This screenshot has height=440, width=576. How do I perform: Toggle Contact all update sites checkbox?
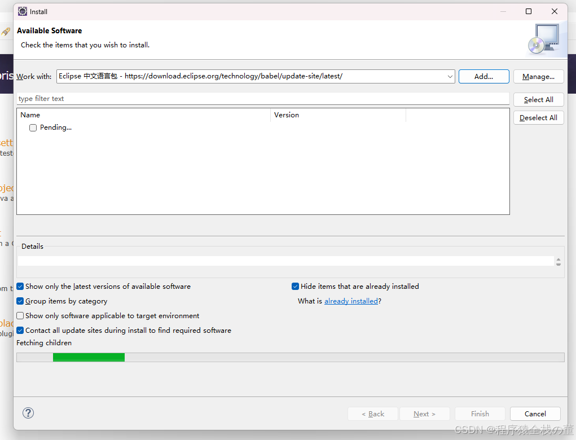20,331
